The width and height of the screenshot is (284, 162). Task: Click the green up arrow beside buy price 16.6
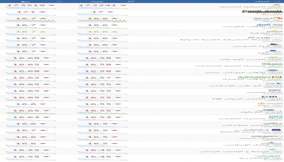(114, 32)
